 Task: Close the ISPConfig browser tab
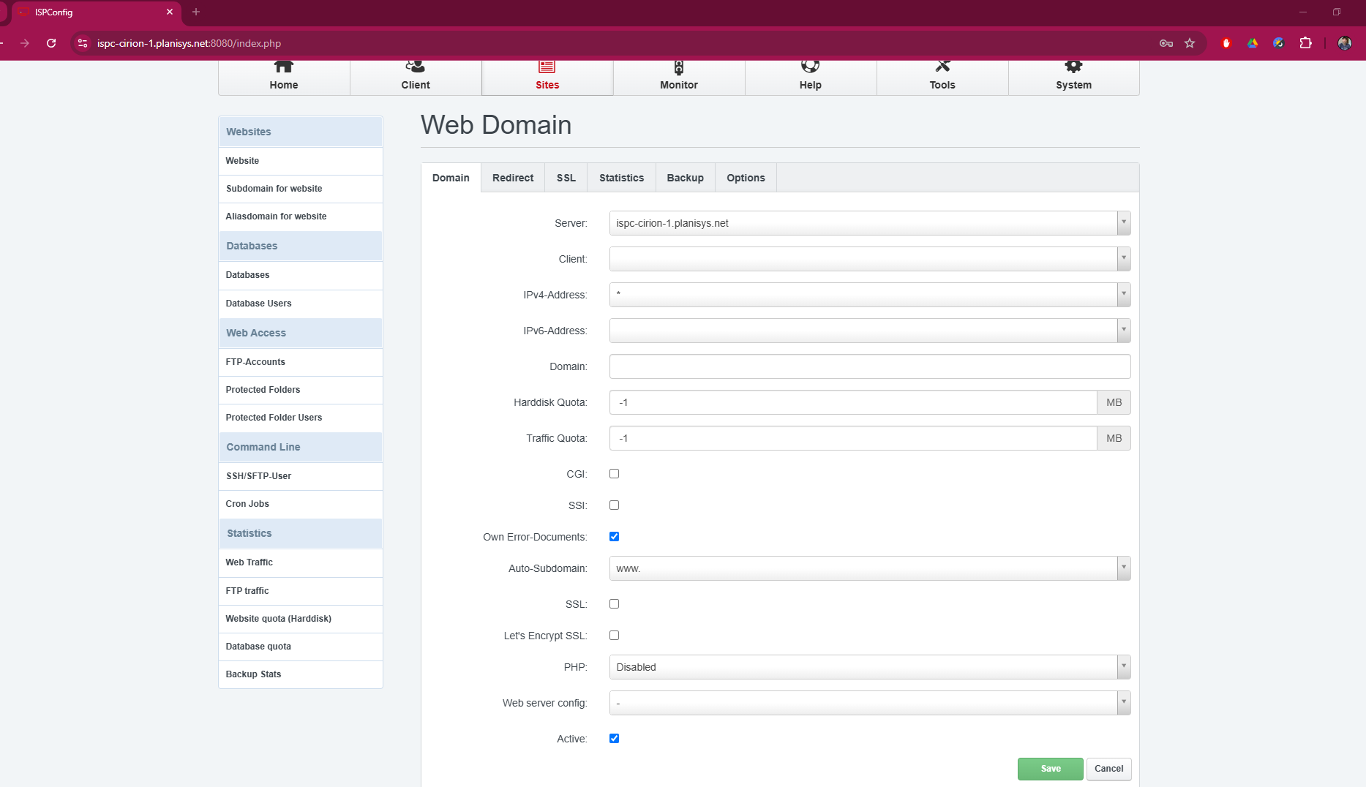(170, 12)
